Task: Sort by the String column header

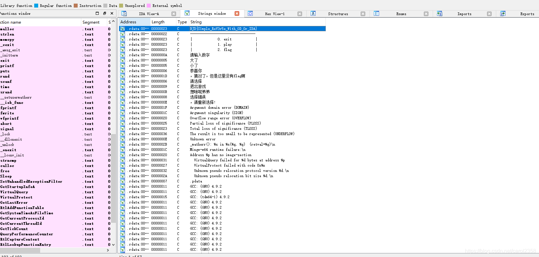Action: [257, 22]
